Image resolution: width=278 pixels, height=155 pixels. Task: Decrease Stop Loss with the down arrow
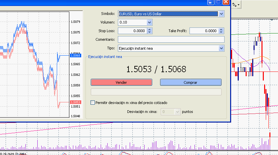tap(150, 32)
